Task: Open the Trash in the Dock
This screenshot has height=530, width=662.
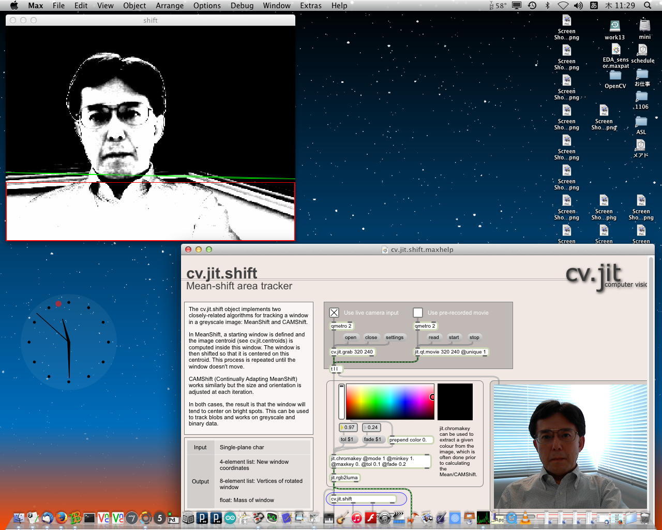Action: tap(645, 518)
